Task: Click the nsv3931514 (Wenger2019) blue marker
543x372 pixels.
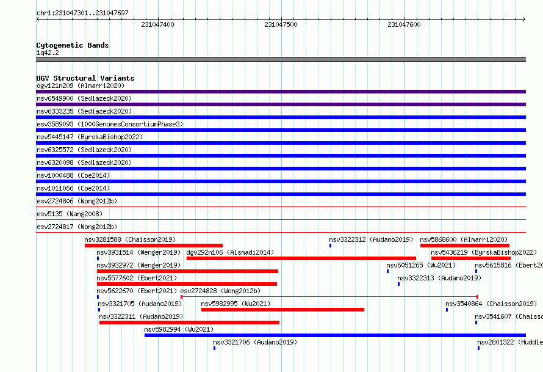Action: click(98, 258)
